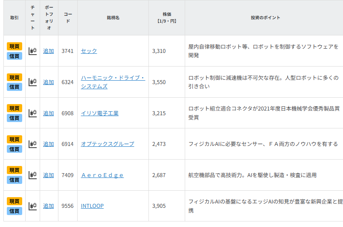Viewport: 343px width, 227px height.
Task: Open chart icon for オプテックスグループ row
Action: (x=32, y=144)
